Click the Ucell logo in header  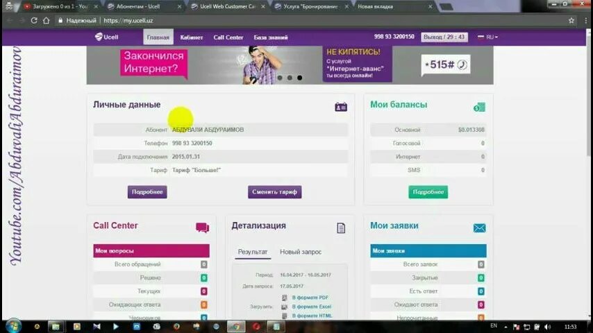pos(107,37)
